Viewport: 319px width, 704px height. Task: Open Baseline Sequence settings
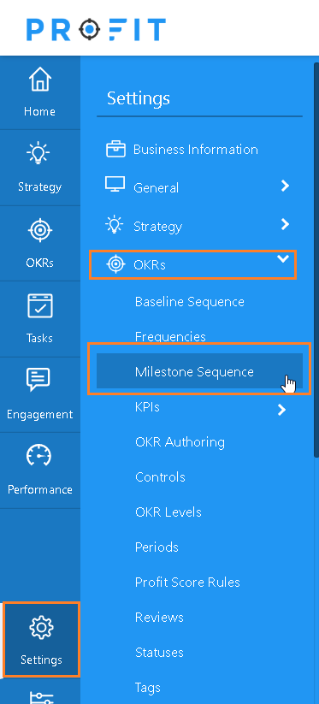pyautogui.click(x=189, y=301)
